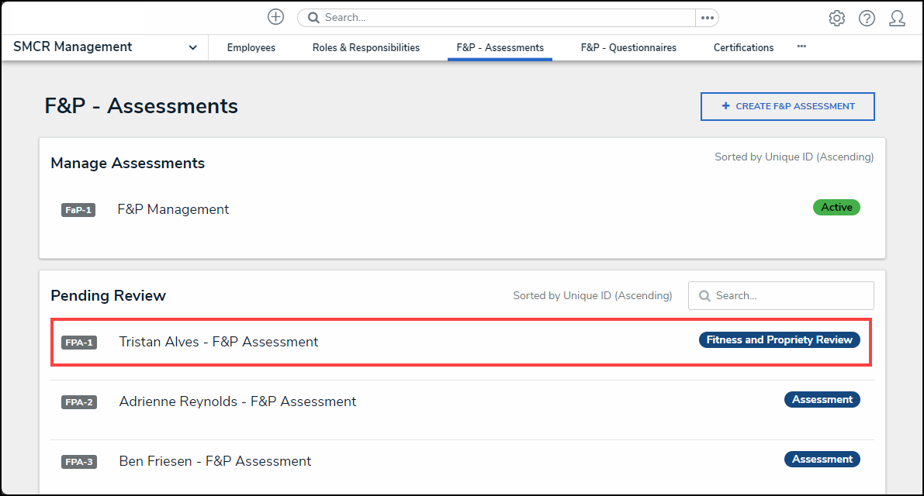Viewport: 924px width, 496px height.
Task: Switch to the Roles & Responsibilities tab
Action: click(365, 47)
